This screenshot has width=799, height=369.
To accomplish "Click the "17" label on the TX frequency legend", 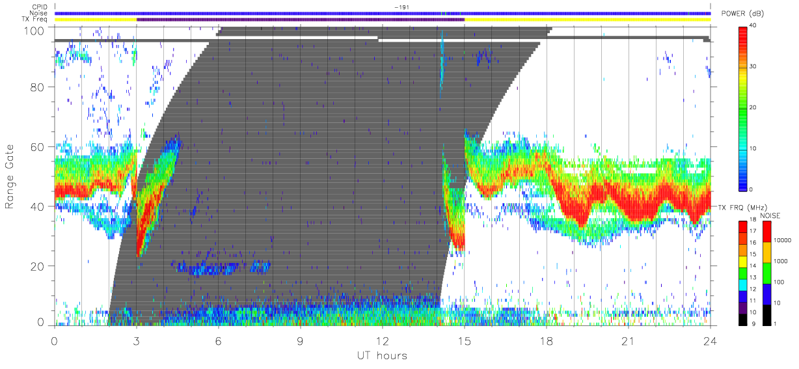I will [x=753, y=231].
